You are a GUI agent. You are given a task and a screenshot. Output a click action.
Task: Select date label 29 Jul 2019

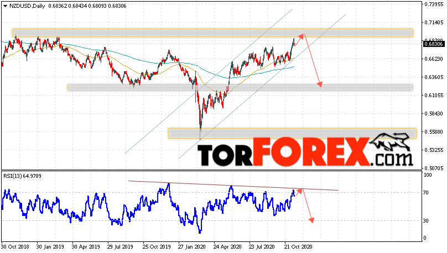point(121,246)
